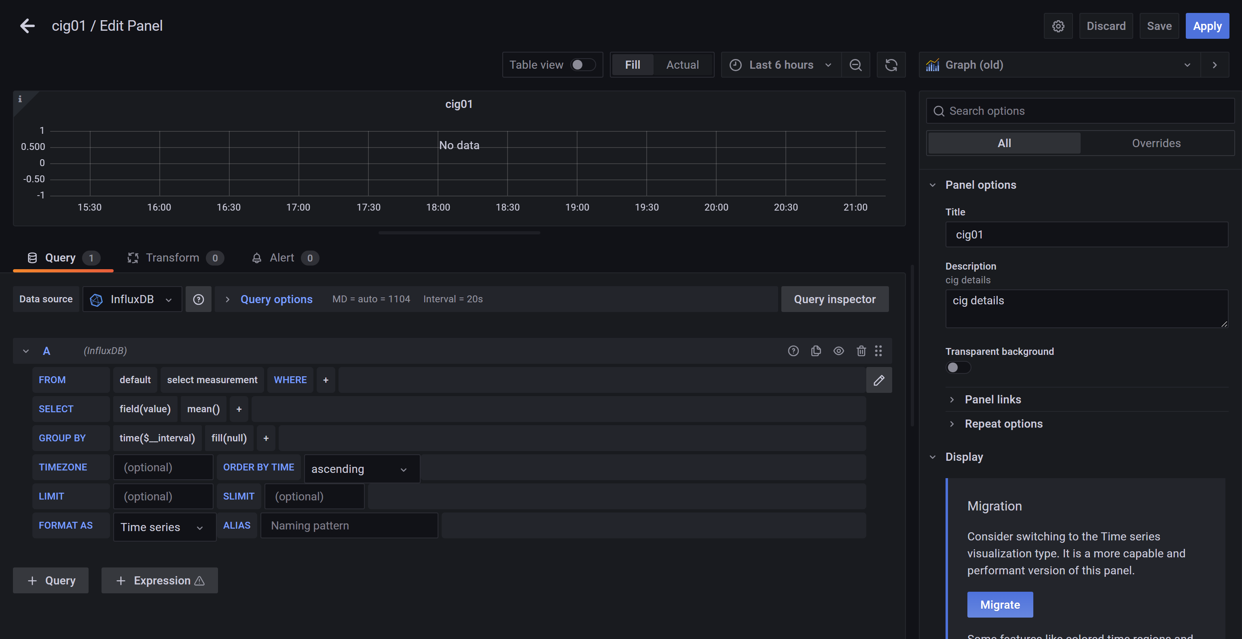Switch to Query tab

pyautogui.click(x=63, y=258)
